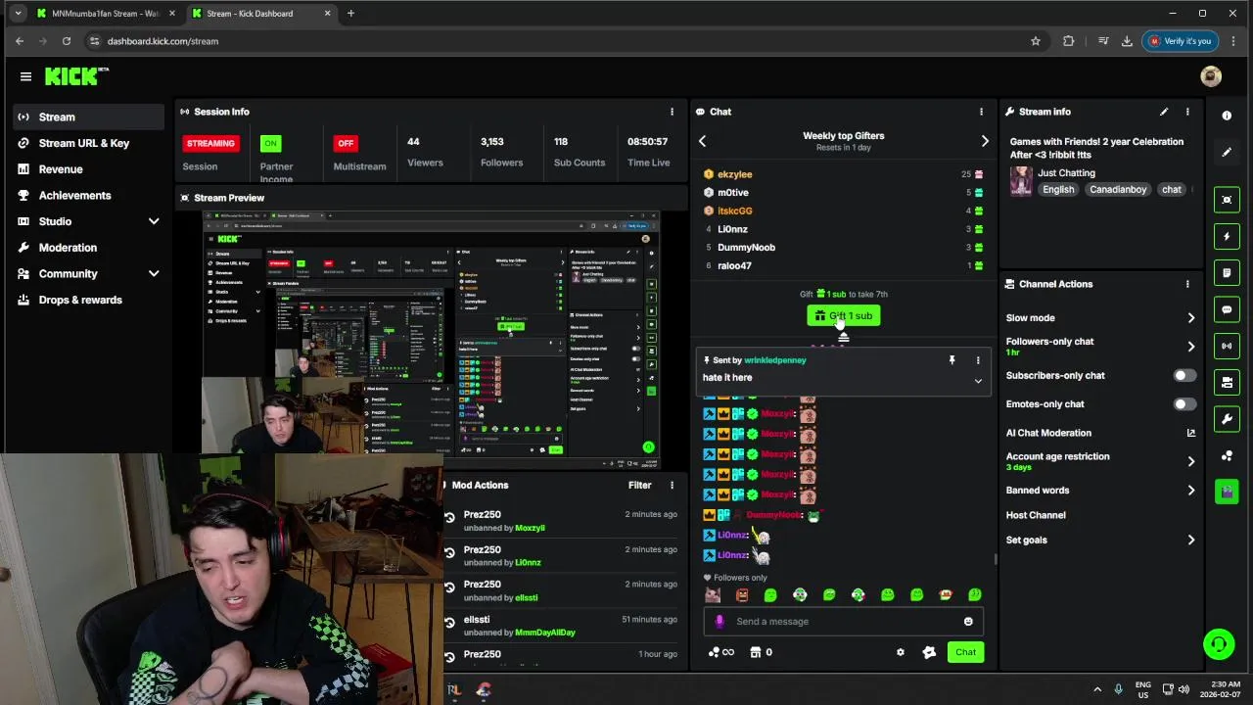Image resolution: width=1253 pixels, height=705 pixels.
Task: Open Stream info panel options menu
Action: [x=1187, y=112]
